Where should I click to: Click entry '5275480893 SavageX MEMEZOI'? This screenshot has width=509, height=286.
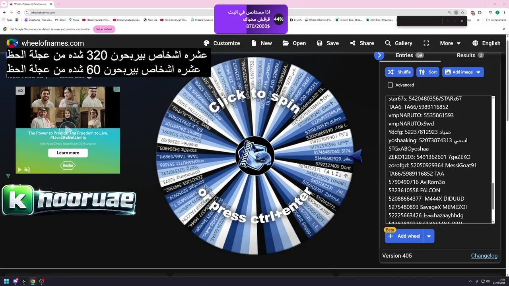tap(427, 207)
